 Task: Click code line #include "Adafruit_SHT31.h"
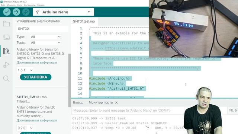116,89
